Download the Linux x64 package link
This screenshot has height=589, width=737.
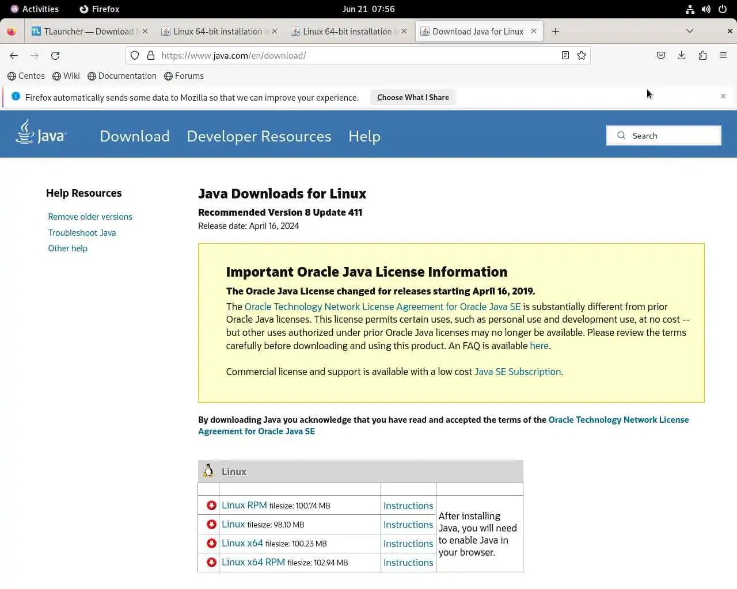click(242, 543)
